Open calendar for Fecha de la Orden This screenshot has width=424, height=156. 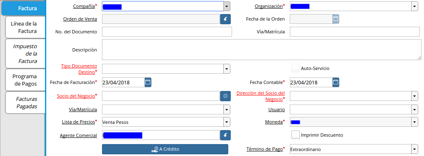[336, 19]
